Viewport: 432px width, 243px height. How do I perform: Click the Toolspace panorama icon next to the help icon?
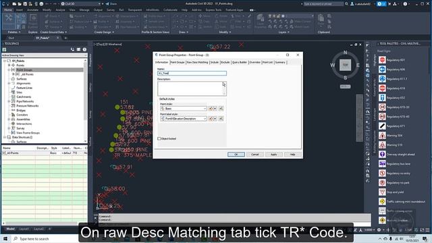[x=78, y=49]
